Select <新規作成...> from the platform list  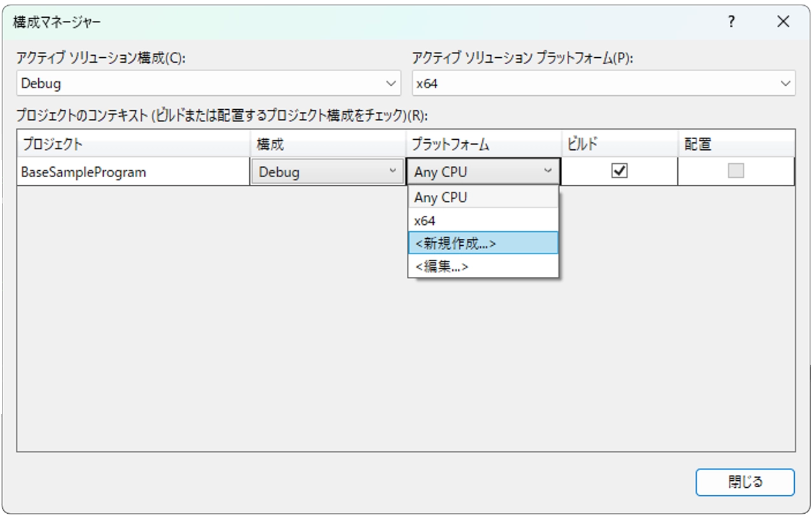click(x=483, y=243)
